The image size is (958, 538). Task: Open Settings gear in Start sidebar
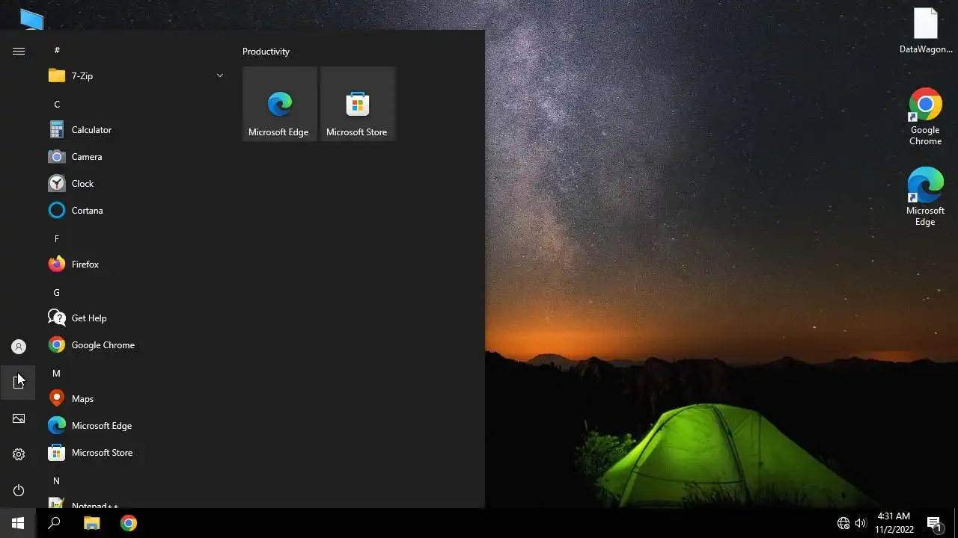tap(19, 454)
